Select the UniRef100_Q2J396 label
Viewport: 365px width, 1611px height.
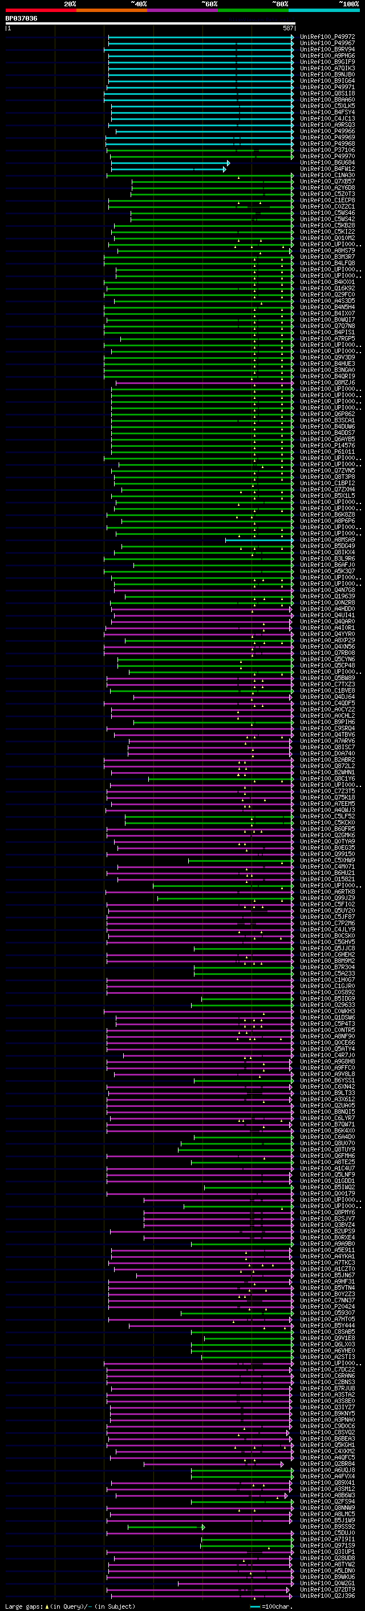click(x=327, y=1596)
